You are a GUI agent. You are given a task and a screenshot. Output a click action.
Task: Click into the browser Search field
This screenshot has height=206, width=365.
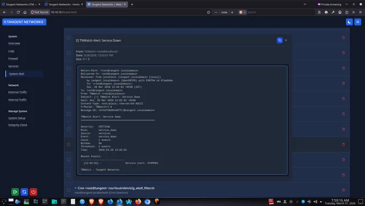[x=280, y=12]
